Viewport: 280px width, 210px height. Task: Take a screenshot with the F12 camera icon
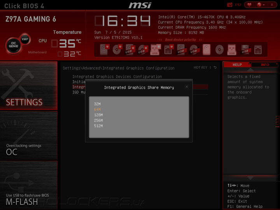tap(229, 5)
